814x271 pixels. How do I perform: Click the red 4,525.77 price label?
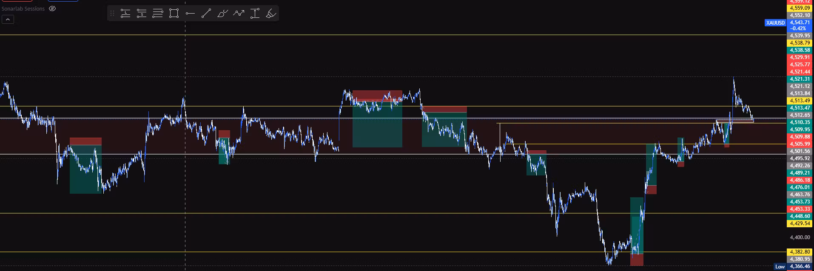(800, 65)
